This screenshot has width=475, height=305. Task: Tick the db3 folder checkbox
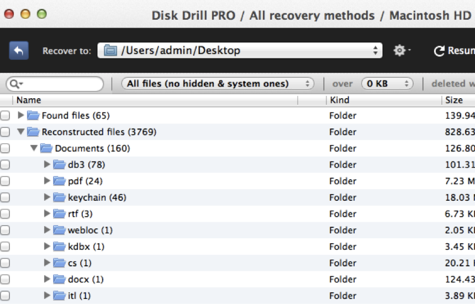click(x=5, y=165)
